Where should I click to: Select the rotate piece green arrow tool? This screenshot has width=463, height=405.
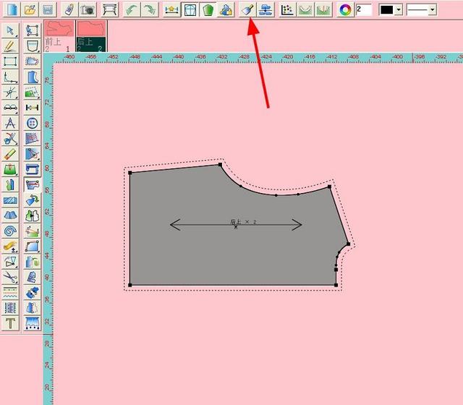pyautogui.click(x=32, y=200)
